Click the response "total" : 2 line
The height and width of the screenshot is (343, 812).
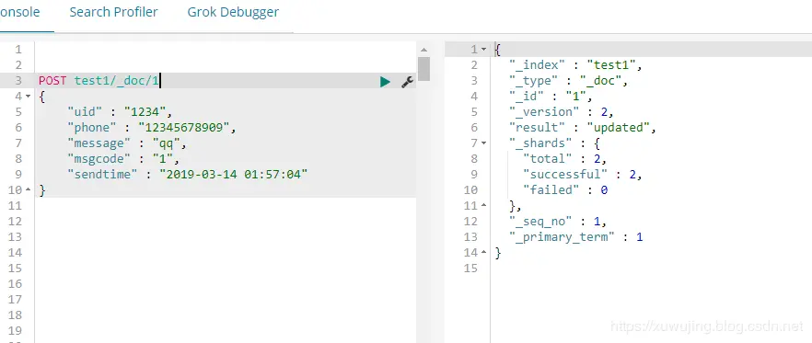(x=564, y=158)
